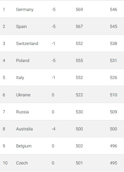Select the Australia country name
Viewport: 124px width, 172px height.
click(24, 129)
